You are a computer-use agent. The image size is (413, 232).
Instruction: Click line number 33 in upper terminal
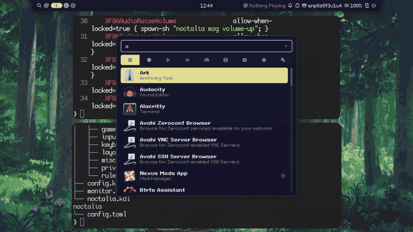pos(84,83)
